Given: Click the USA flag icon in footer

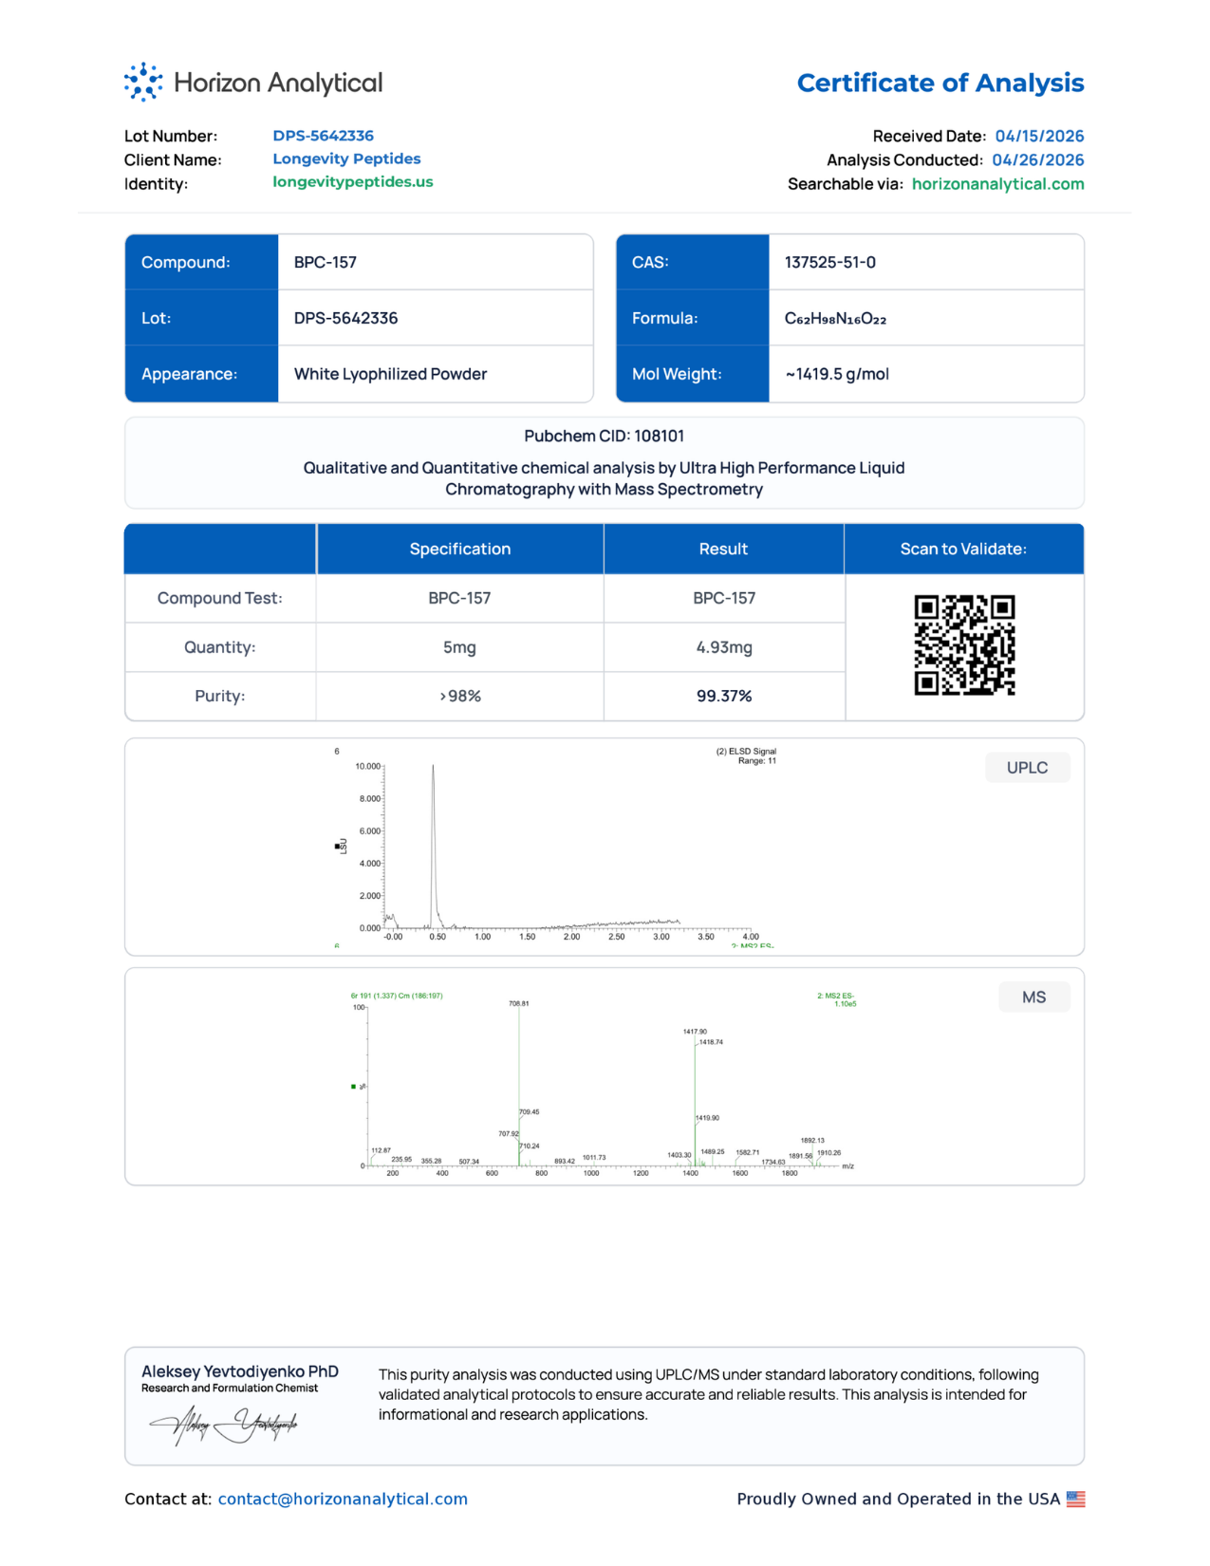Looking at the screenshot, I should 1075,1500.
